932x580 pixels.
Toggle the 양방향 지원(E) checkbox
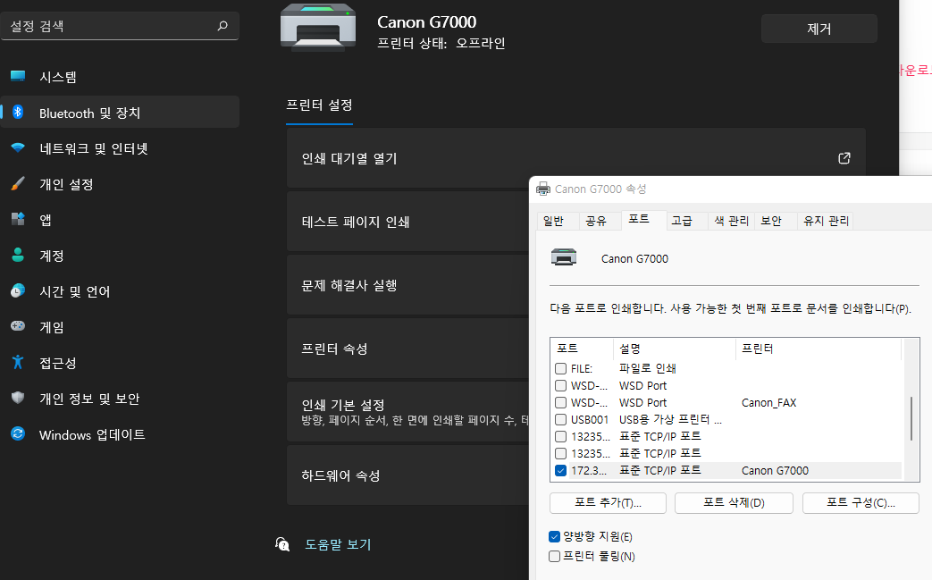(x=555, y=536)
